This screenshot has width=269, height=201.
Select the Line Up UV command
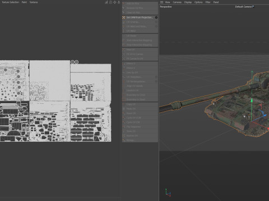click(140, 73)
